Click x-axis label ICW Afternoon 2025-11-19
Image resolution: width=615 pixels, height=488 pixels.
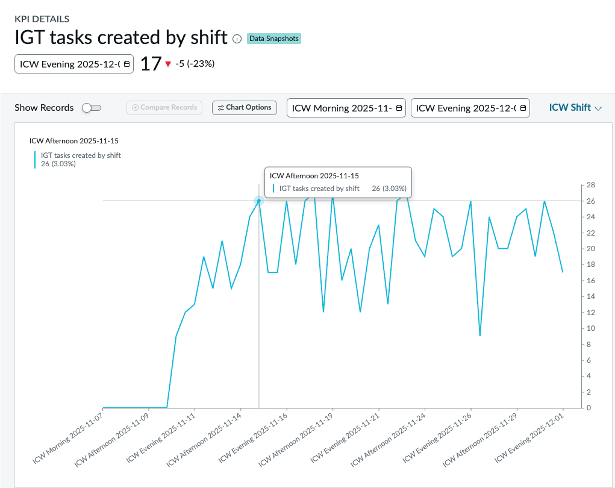pos(296,440)
